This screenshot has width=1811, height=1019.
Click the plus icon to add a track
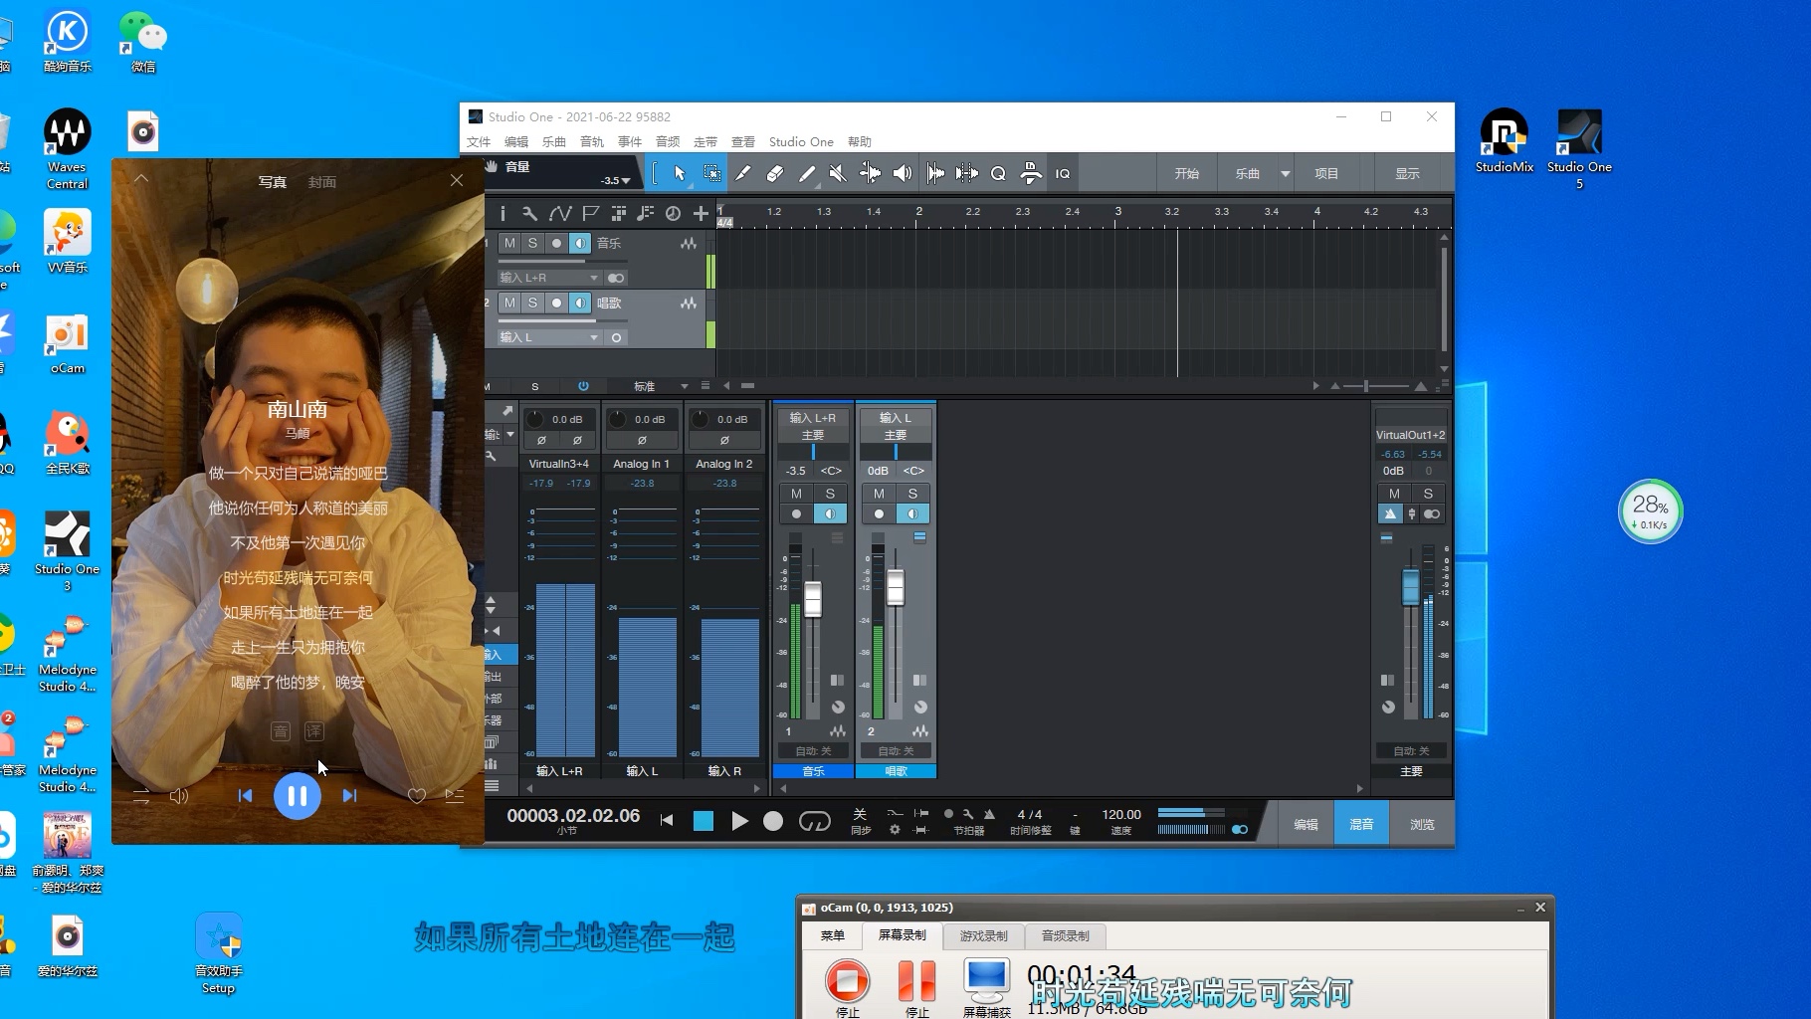coord(701,213)
